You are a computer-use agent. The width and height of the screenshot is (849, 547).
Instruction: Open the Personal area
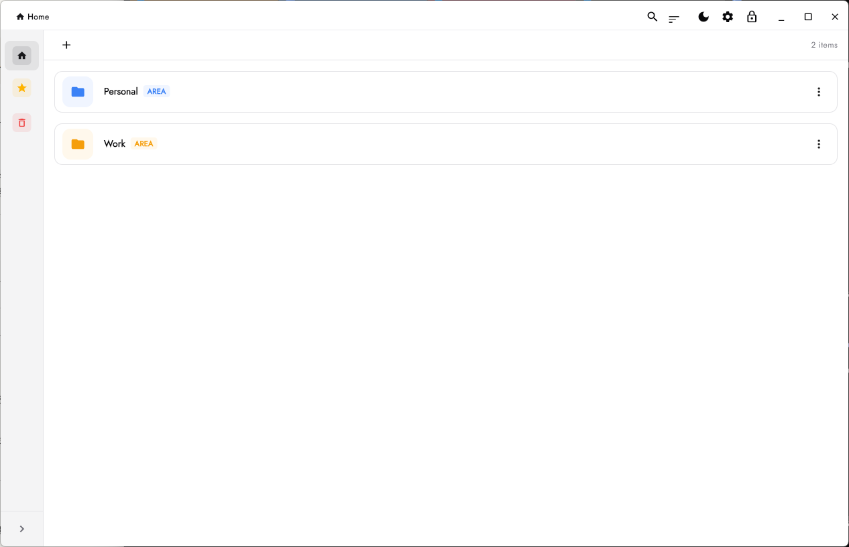pos(446,92)
